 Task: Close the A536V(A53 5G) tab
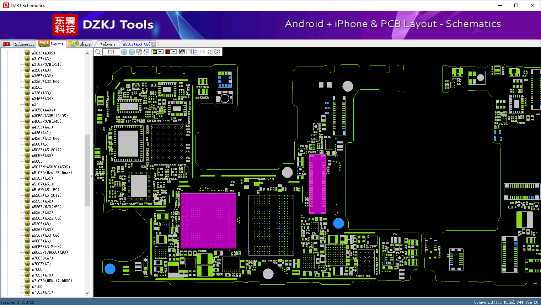coord(154,44)
